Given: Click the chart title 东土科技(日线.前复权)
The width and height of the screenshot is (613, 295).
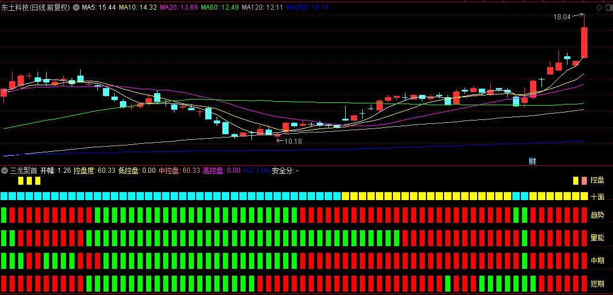Looking at the screenshot, I should [x=36, y=7].
